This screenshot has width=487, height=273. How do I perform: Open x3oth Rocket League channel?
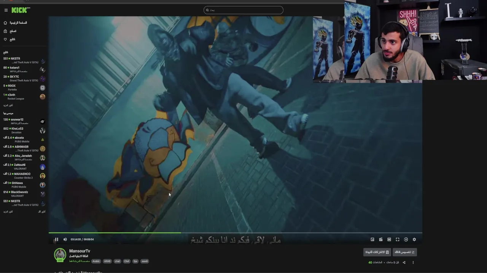[x=24, y=97]
